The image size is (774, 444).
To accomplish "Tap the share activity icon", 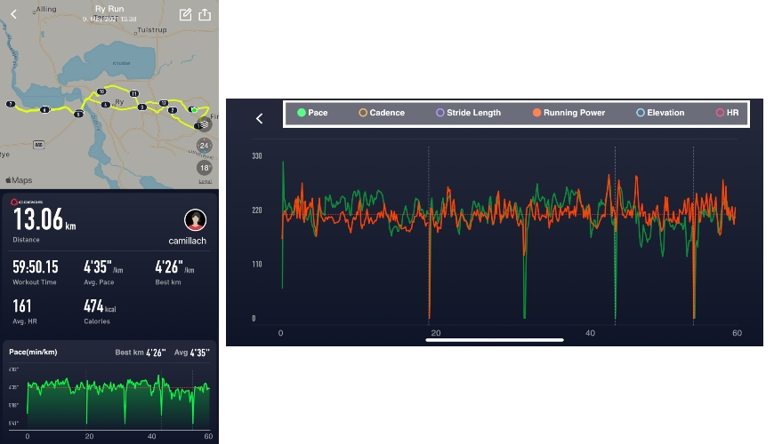I will [x=205, y=14].
